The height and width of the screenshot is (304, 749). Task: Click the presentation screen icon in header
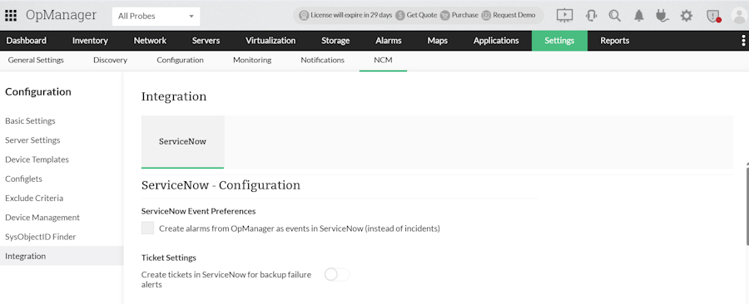(x=564, y=15)
